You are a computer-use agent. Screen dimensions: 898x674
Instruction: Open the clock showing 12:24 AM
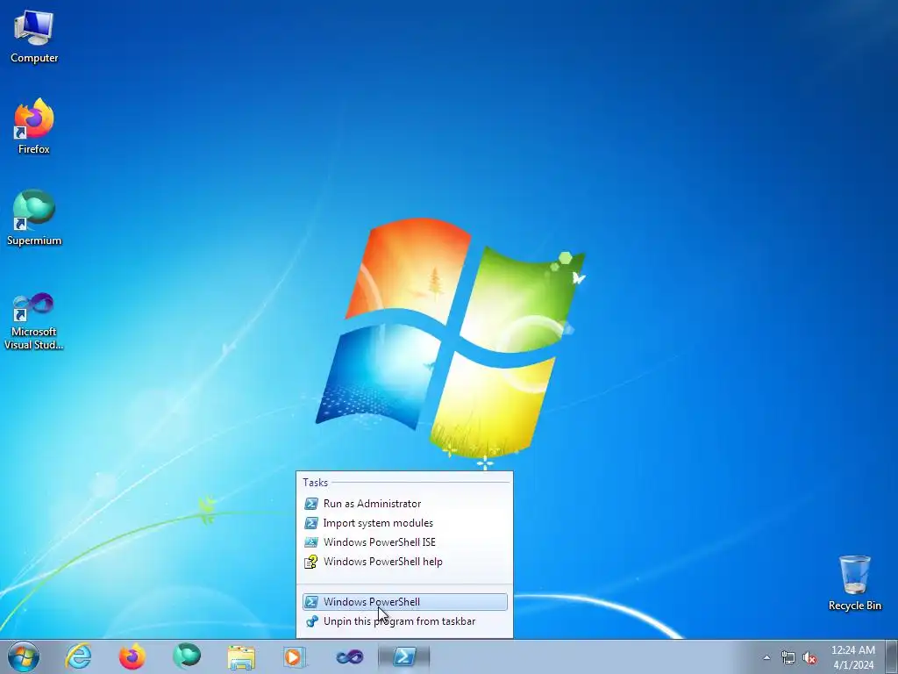(853, 657)
